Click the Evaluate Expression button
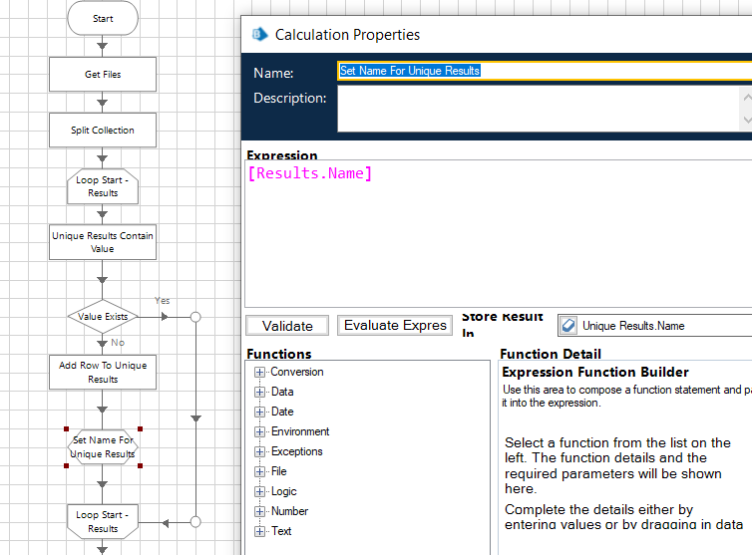 [395, 326]
